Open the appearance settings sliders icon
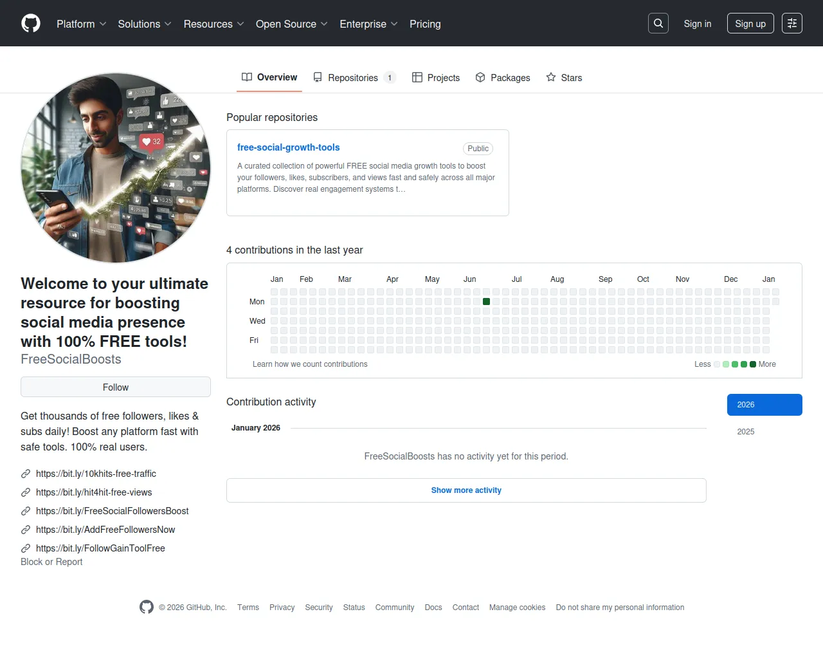This screenshot has height=659, width=823. click(x=792, y=23)
